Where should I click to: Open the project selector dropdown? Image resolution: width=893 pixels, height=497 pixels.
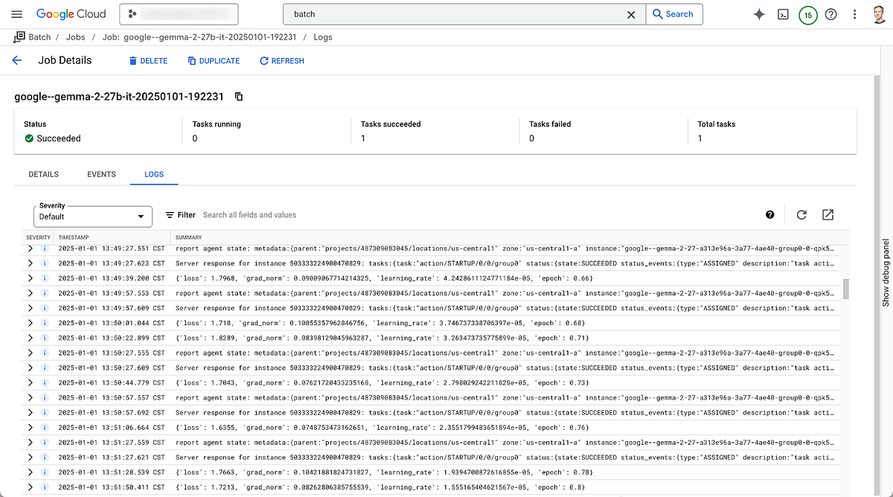point(179,13)
